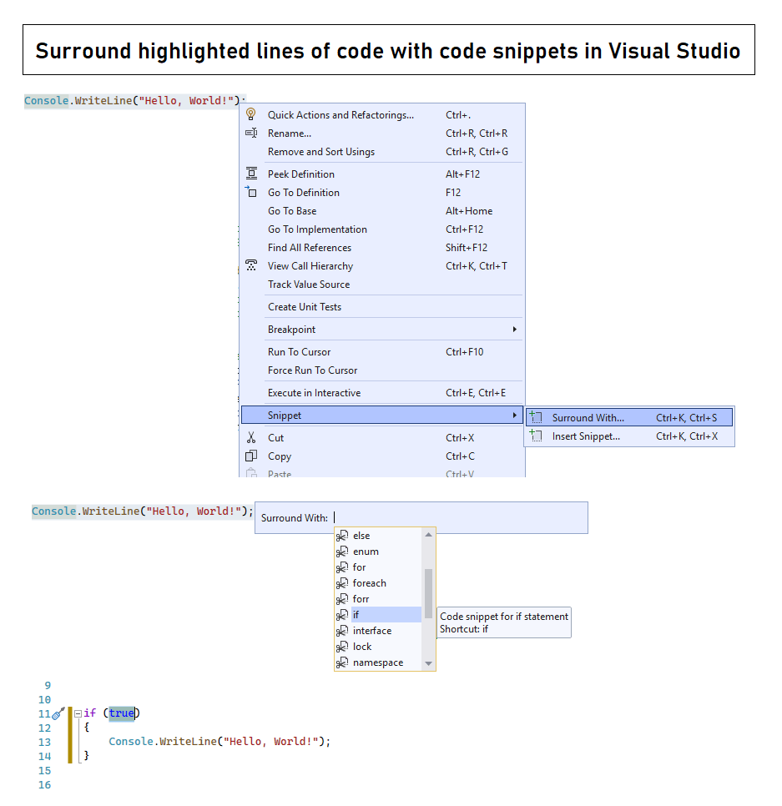Select the enum snippet
The width and height of the screenshot is (782, 806).
click(x=378, y=552)
